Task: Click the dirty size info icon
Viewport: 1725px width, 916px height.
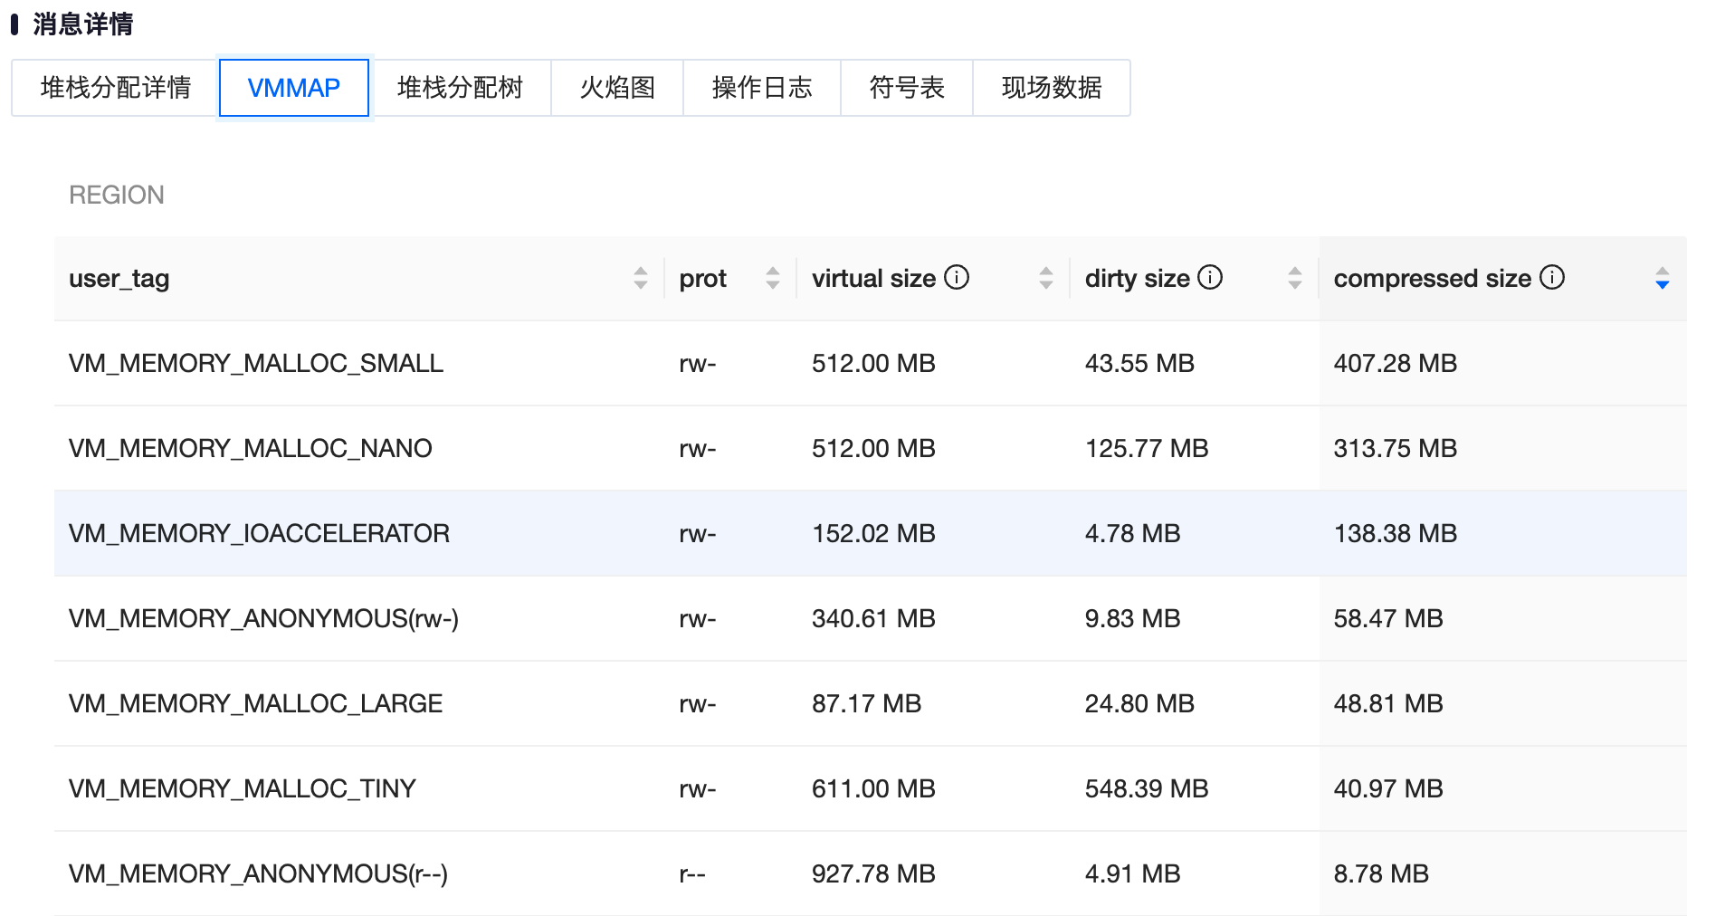Action: tap(1209, 277)
